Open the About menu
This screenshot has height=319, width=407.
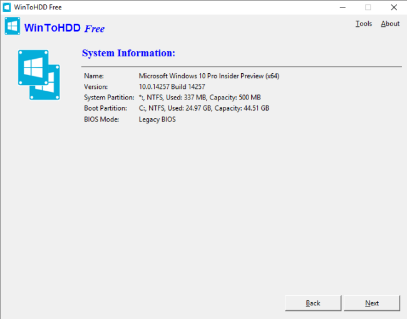(x=390, y=24)
